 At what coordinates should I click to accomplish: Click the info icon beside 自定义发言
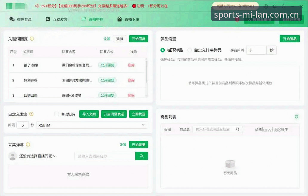(x=31, y=114)
